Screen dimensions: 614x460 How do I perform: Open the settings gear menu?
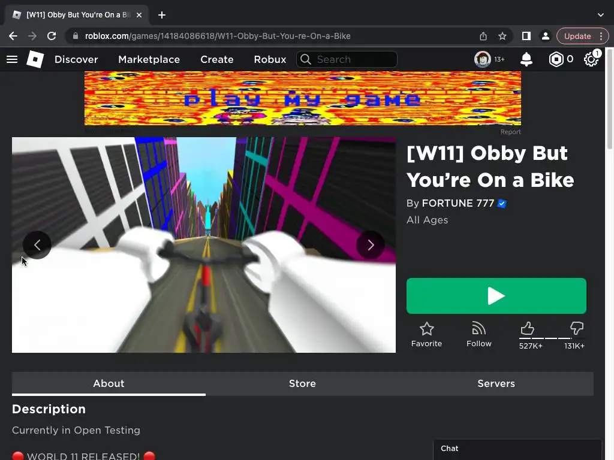pos(591,59)
